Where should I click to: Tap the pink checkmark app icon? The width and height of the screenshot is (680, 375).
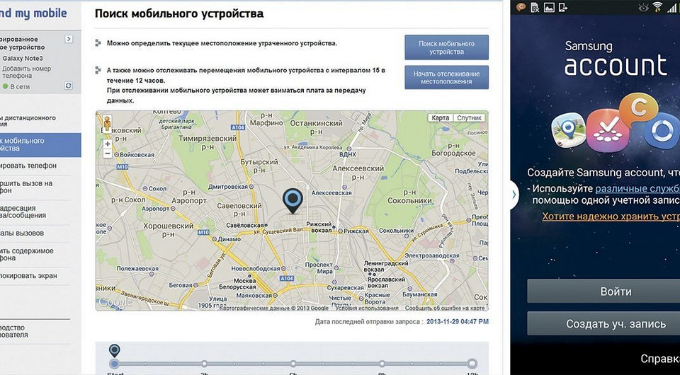[x=608, y=130]
